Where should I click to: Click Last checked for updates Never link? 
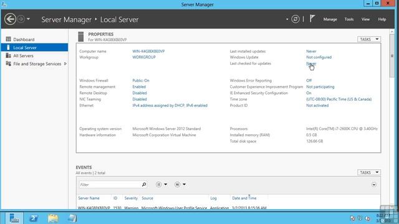click(x=311, y=63)
